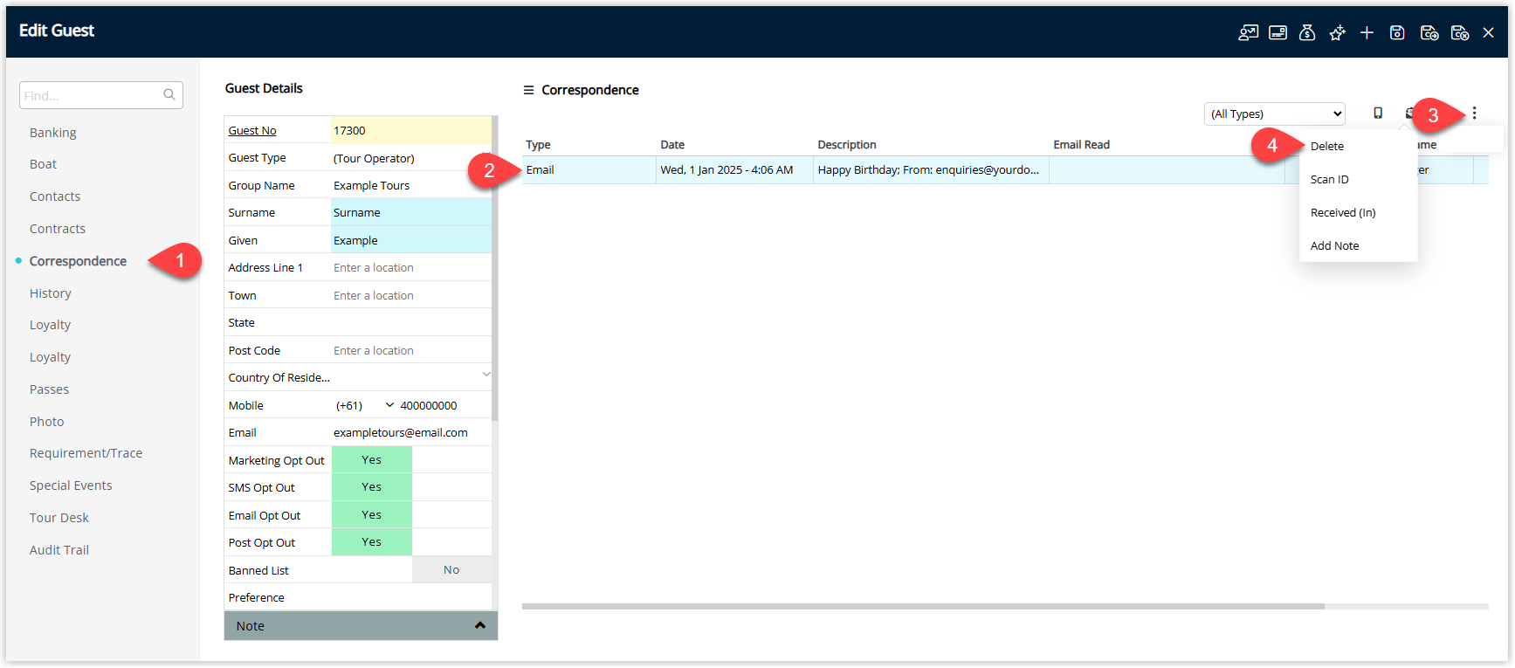The width and height of the screenshot is (1515, 668).
Task: Open the guest presentation icon in header
Action: tap(1248, 32)
